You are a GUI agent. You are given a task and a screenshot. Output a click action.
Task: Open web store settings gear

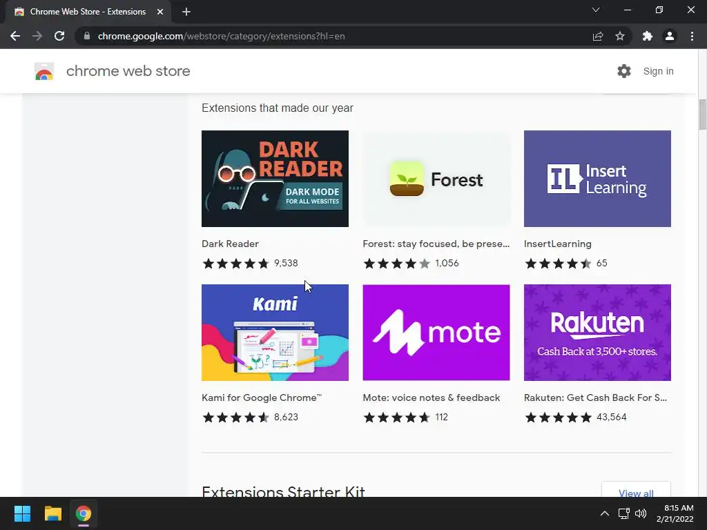click(x=624, y=71)
